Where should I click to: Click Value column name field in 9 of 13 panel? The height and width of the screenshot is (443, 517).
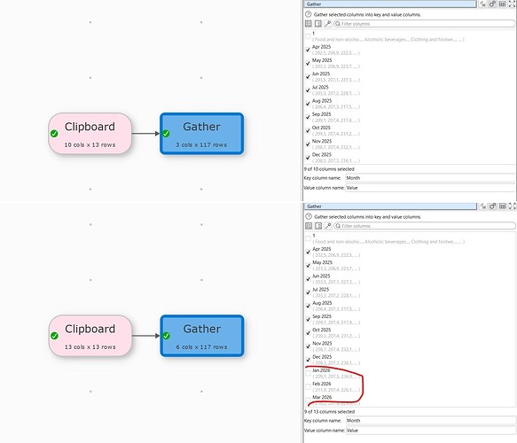coord(431,431)
